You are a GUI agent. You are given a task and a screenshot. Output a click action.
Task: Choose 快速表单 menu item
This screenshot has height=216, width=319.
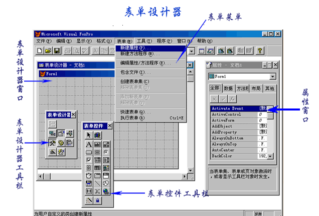(x=150, y=112)
